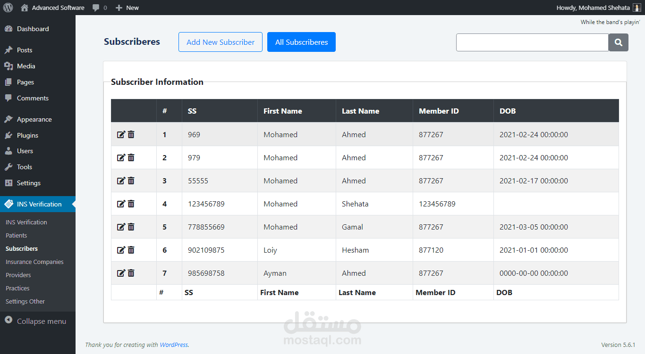
Task: Select Subscribers submenu link
Action: tap(22, 248)
